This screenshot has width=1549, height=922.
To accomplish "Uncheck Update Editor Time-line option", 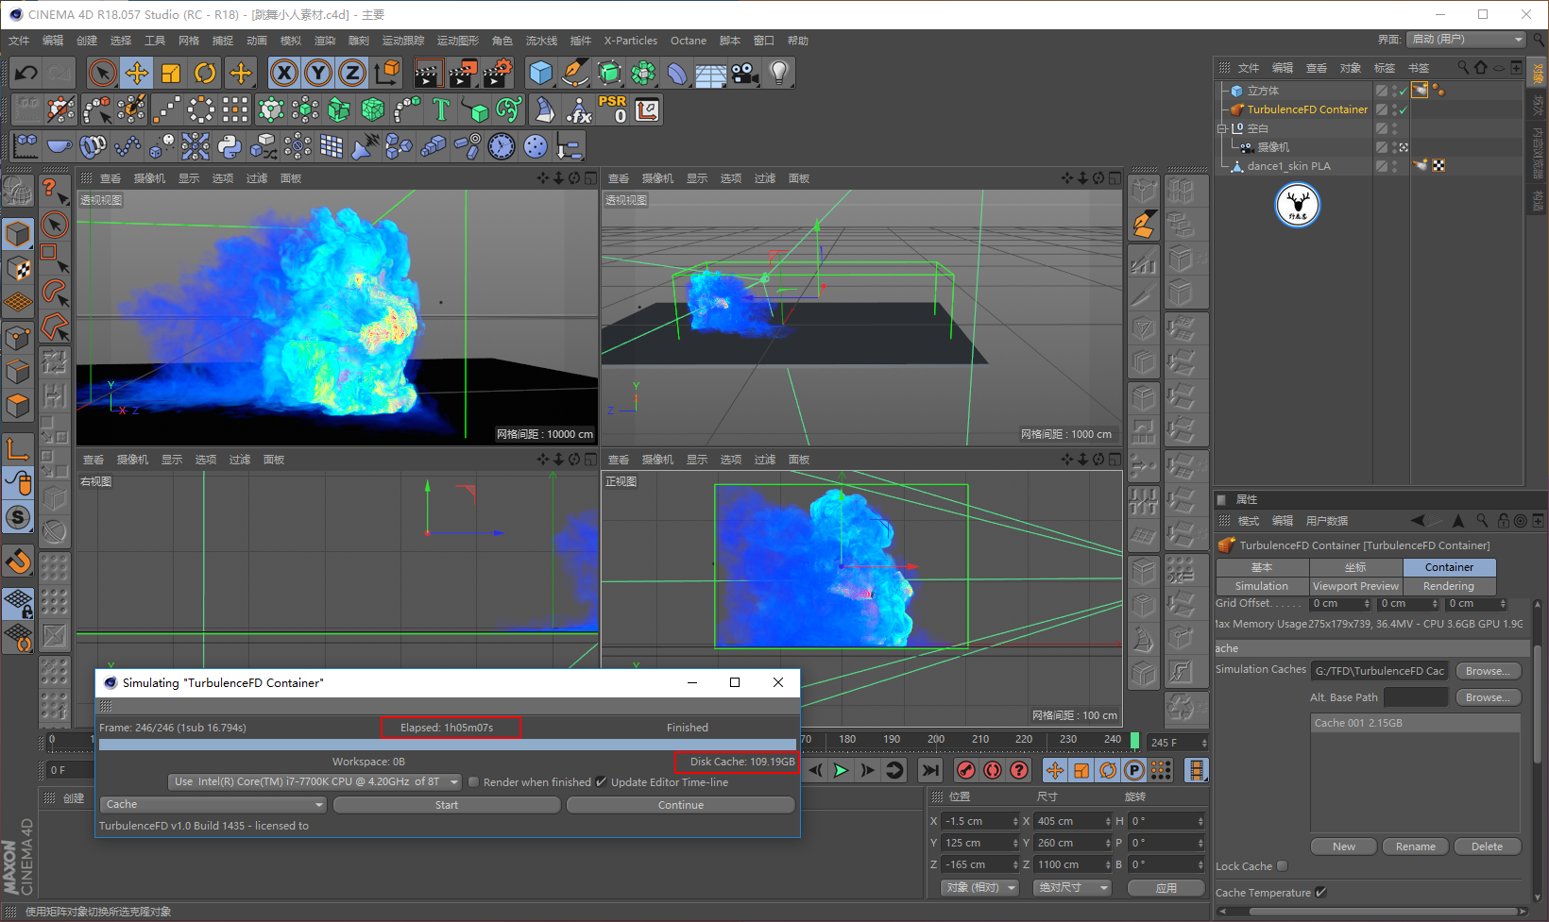I will 601,782.
